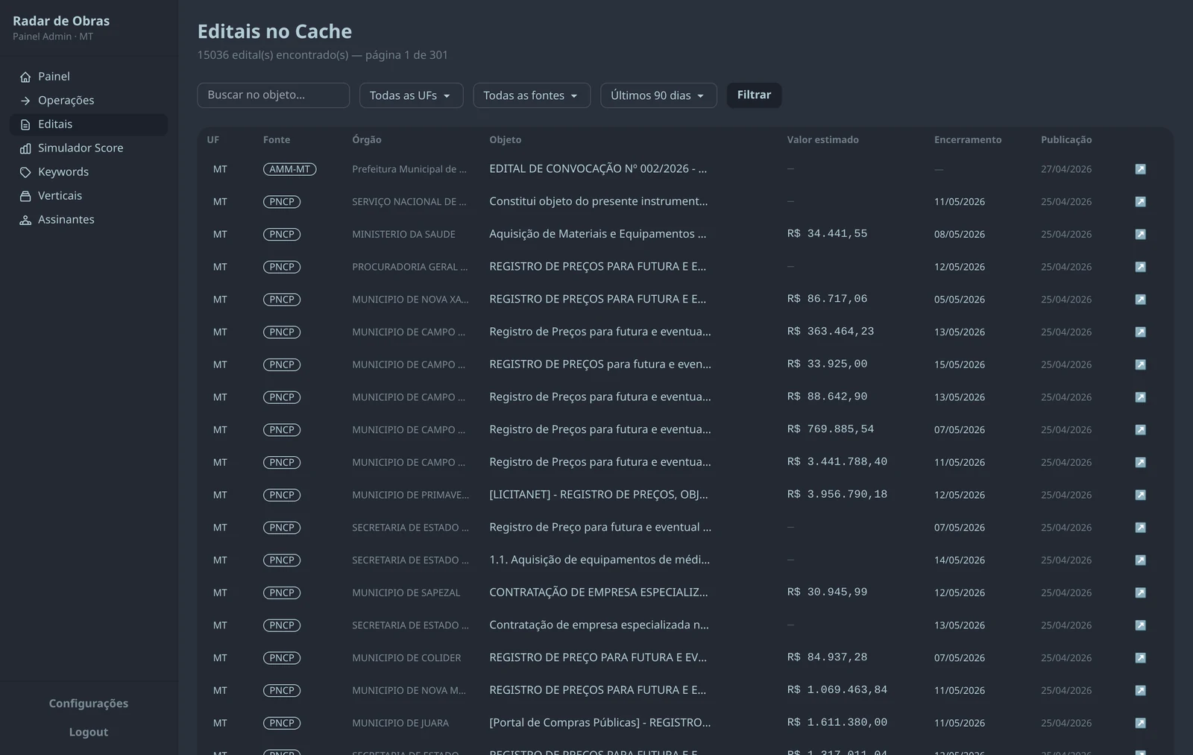Click the Radar de Obras title
The width and height of the screenshot is (1193, 755).
(x=61, y=21)
